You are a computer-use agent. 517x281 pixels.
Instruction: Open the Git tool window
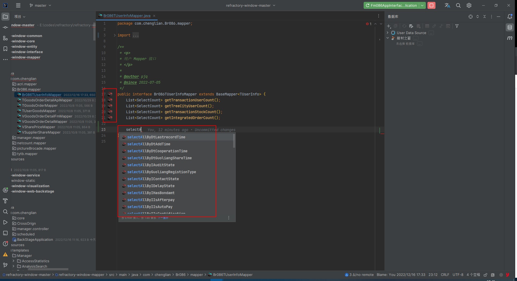click(x=5, y=265)
